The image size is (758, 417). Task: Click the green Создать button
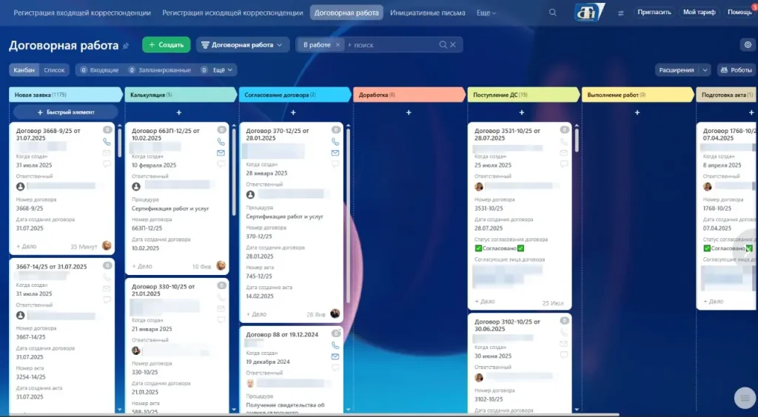[x=166, y=45]
